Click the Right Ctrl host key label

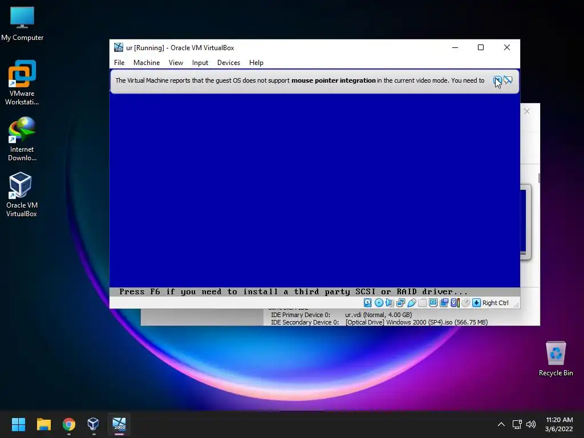pyautogui.click(x=496, y=303)
